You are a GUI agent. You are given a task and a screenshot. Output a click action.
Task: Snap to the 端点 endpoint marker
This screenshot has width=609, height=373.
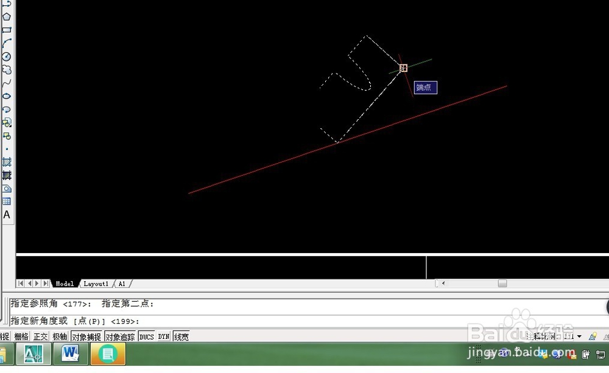[x=404, y=68]
